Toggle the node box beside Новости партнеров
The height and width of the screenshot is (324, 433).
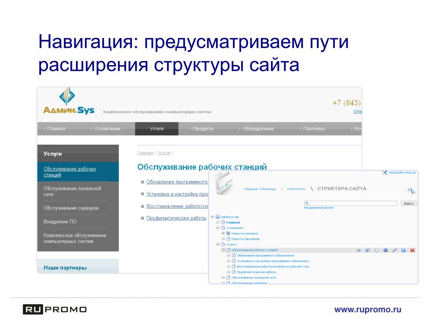click(x=223, y=239)
